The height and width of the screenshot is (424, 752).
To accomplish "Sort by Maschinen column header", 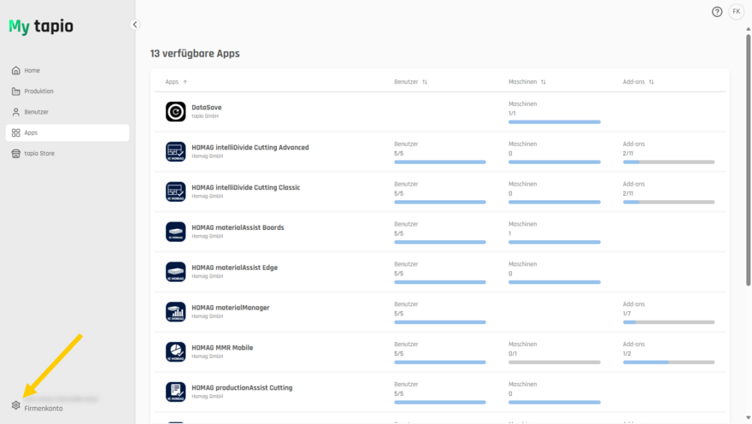I will pyautogui.click(x=527, y=82).
